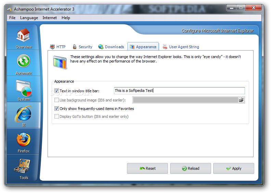
Task: Close the Ashampoo Internet Accelerator window
Action: 254,8
